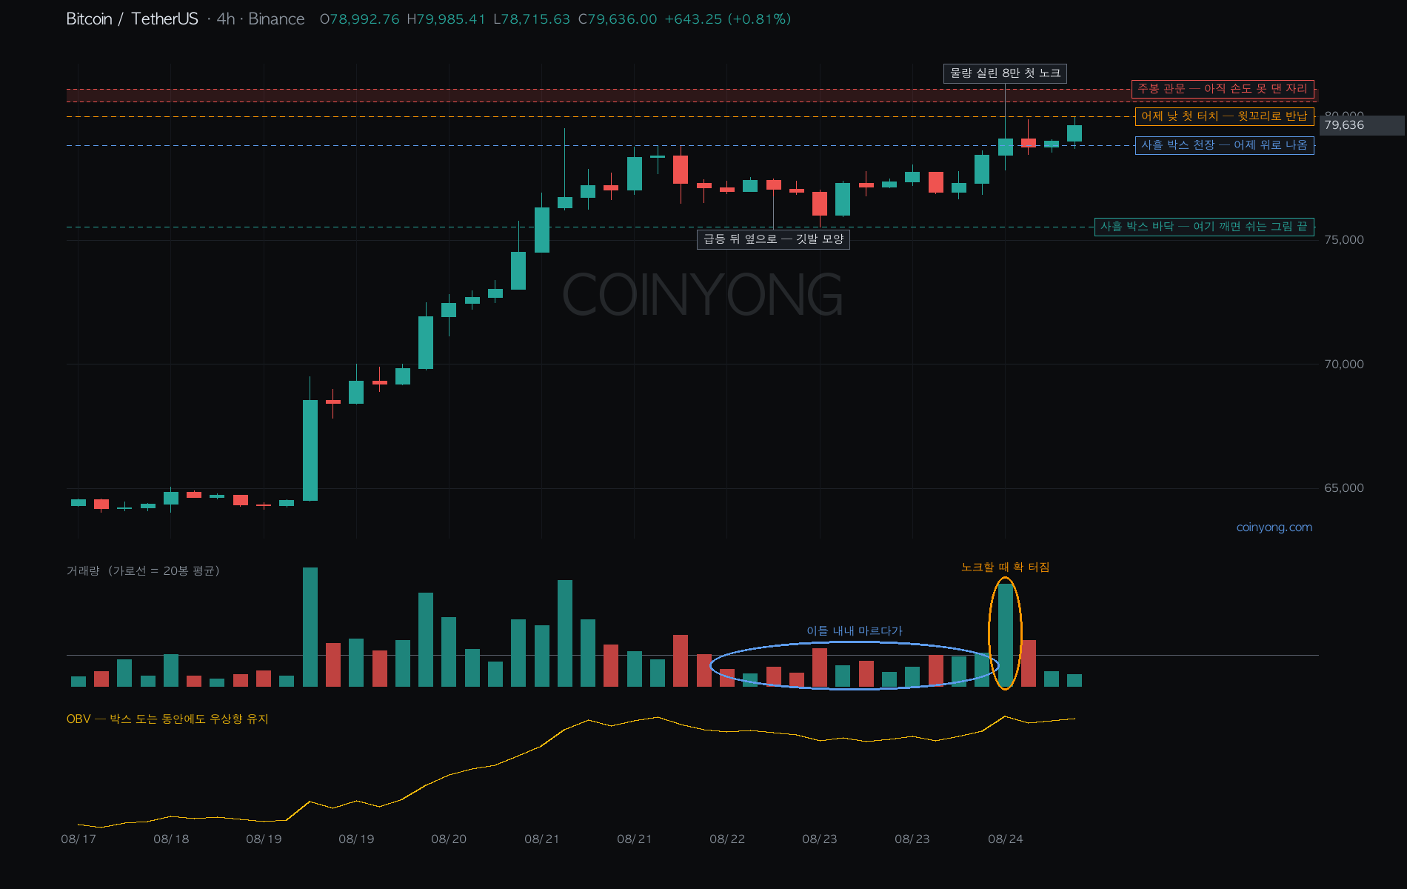Screen dimensions: 1407x889
Task: Click the 사흘 박스 천장 blue label
Action: (1224, 145)
